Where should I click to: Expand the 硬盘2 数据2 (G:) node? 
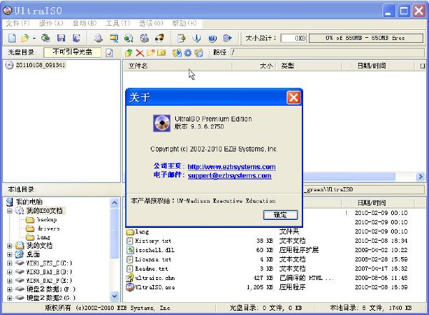[9, 298]
